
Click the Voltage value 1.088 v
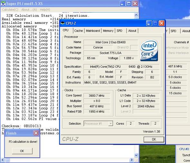pyautogui.click(x=129, y=58)
